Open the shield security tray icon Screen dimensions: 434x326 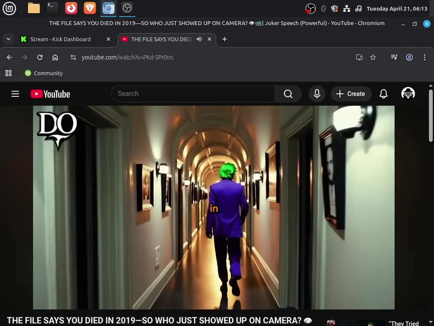pos(335,9)
